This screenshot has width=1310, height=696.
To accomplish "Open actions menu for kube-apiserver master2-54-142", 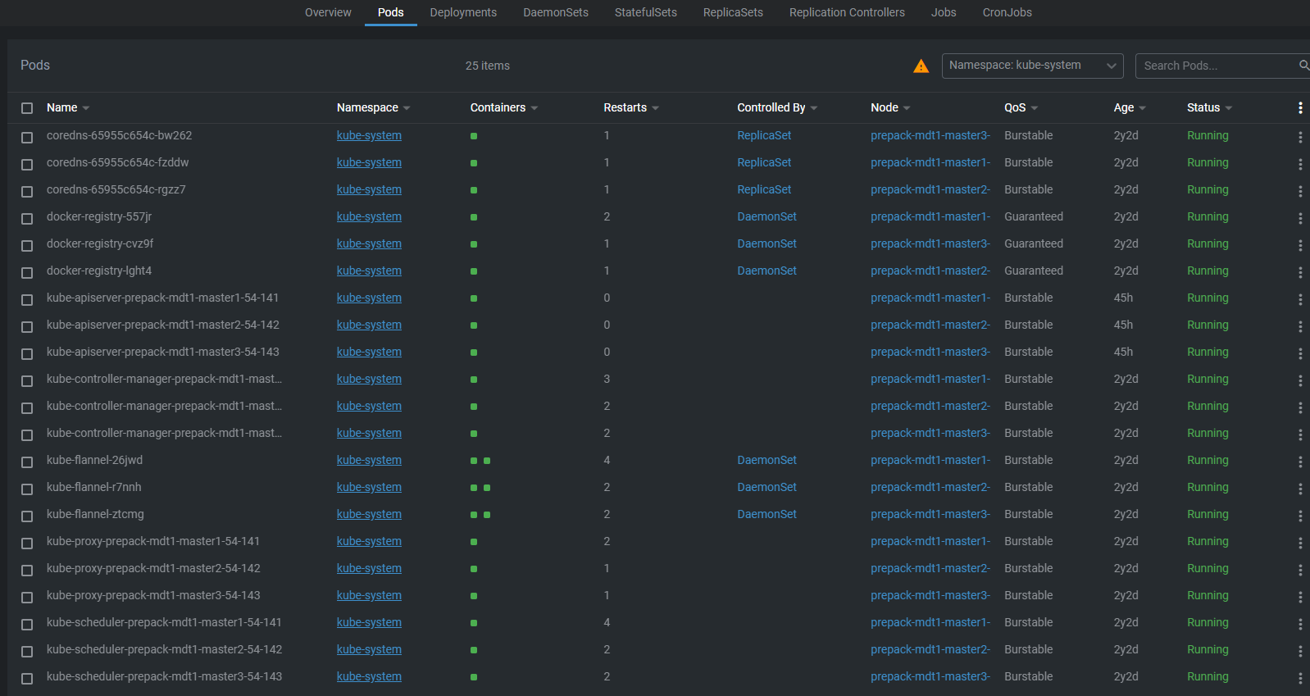I will click(1300, 326).
